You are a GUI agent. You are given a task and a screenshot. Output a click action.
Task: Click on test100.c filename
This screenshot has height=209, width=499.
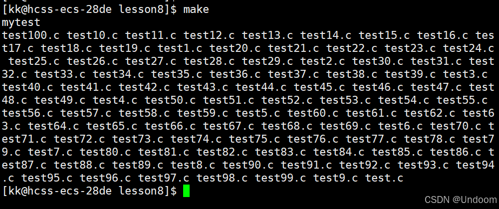click(30, 35)
